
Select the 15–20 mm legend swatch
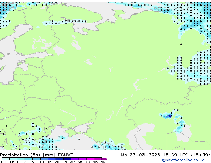point(52,159)
